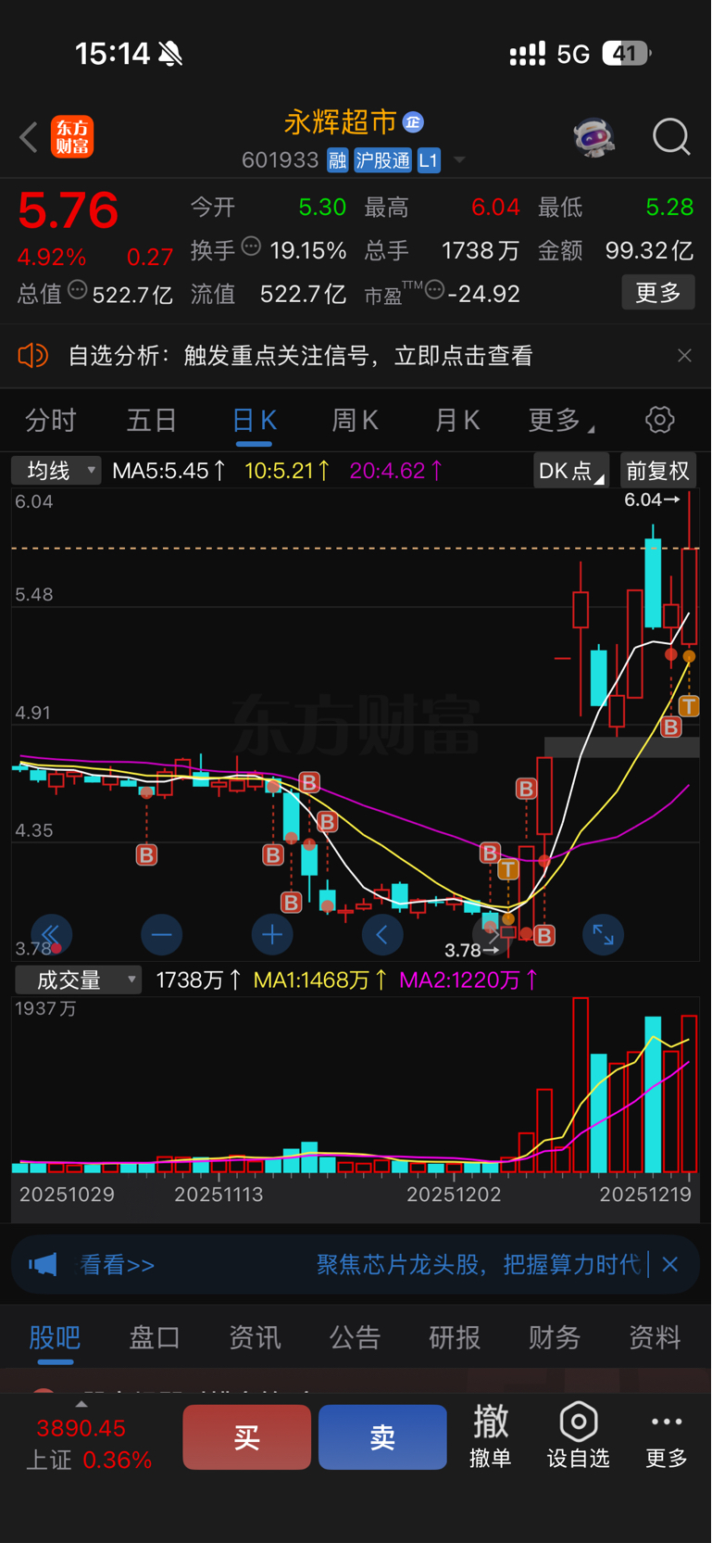Open 聚焦芯片龙头股 promotion link
Screen dimensions: 712x1543
tap(478, 1265)
